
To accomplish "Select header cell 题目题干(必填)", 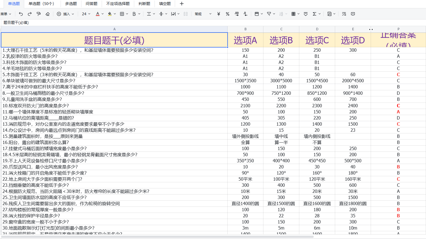I will pyautogui.click(x=114, y=40).
